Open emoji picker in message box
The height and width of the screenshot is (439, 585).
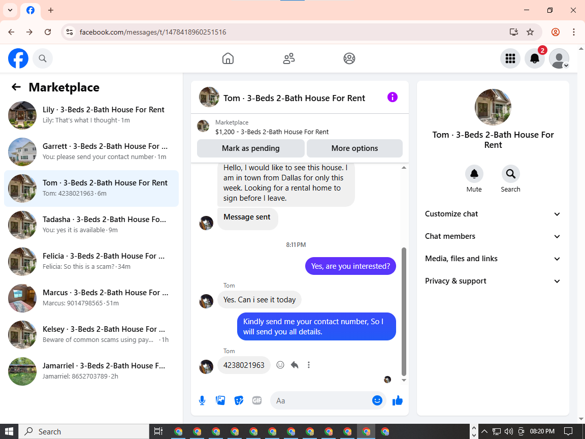[377, 400]
